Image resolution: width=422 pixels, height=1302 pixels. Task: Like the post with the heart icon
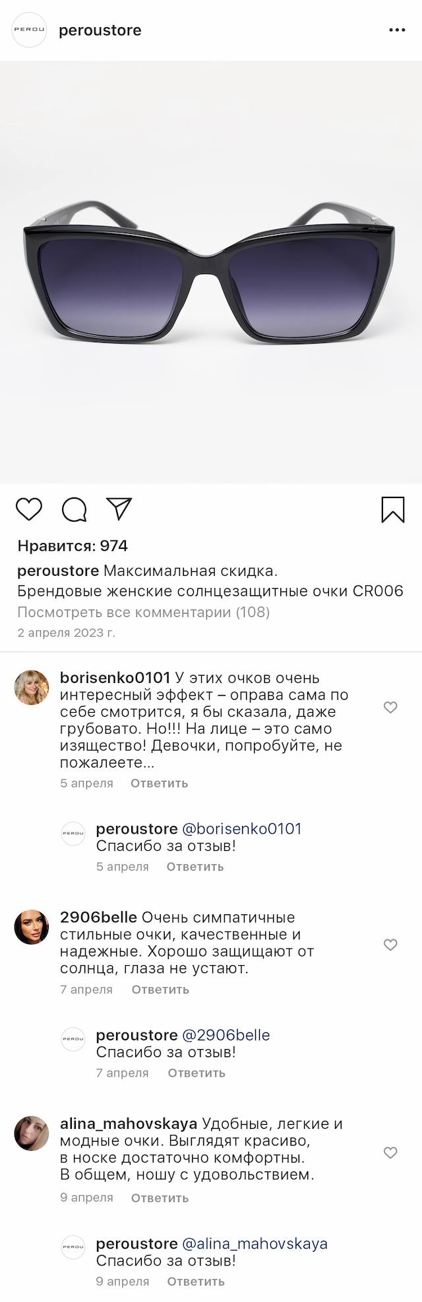(29, 509)
